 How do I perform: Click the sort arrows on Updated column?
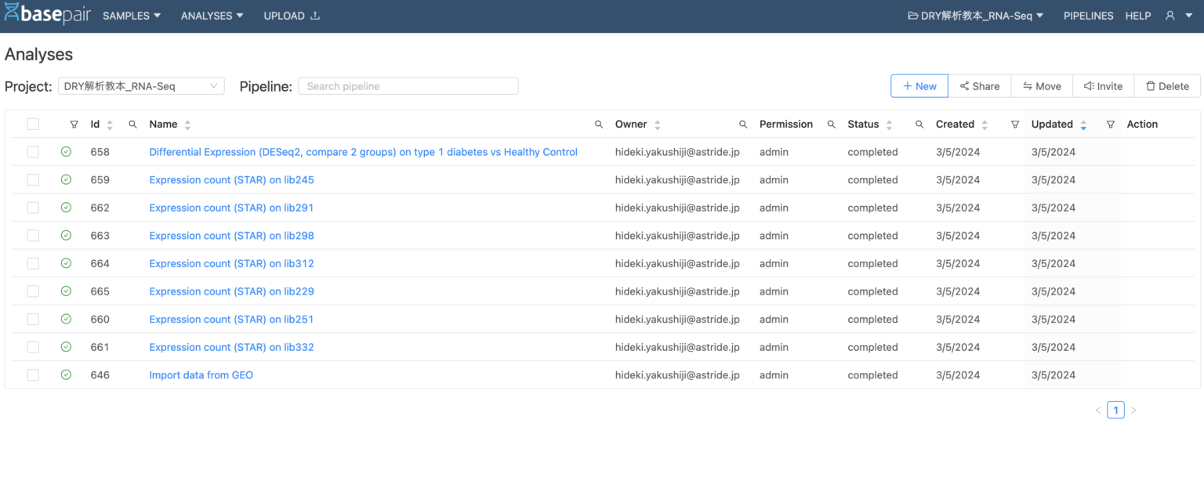[x=1083, y=125]
